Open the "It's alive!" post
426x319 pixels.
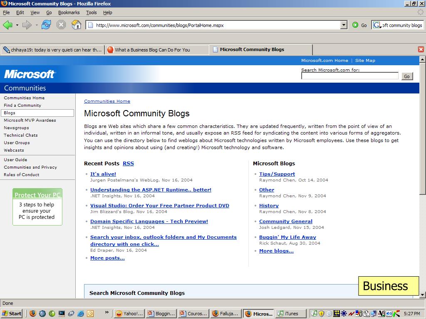click(x=103, y=174)
